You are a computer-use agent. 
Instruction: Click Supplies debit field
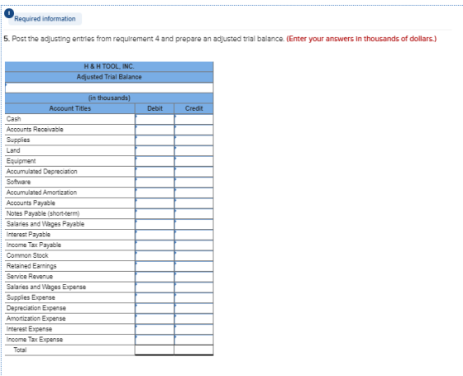click(x=155, y=140)
